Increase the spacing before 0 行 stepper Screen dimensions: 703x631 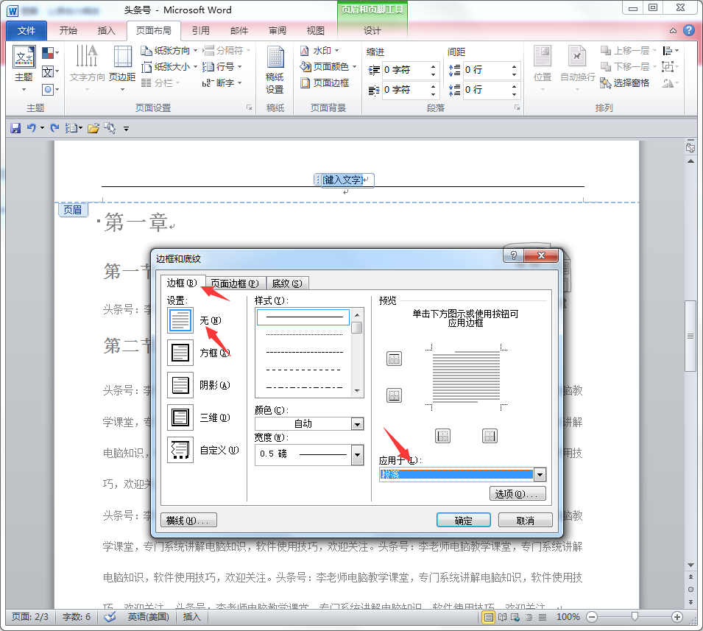(515, 66)
